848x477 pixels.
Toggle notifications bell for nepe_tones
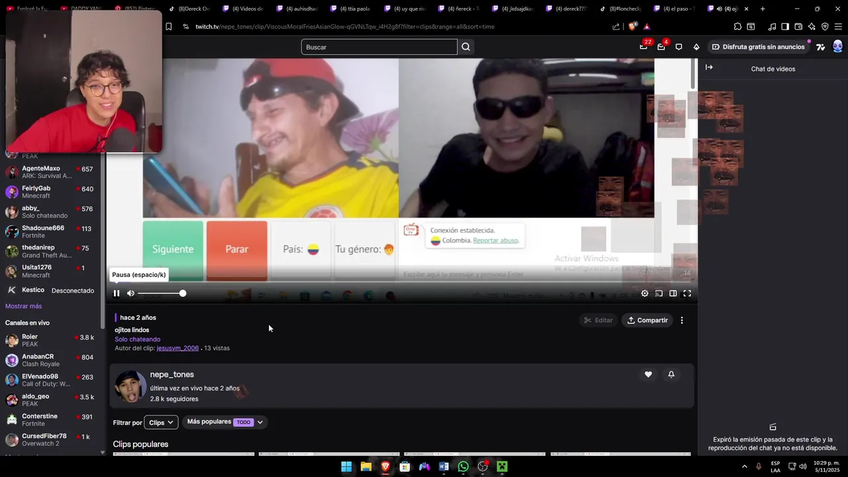pos(671,374)
